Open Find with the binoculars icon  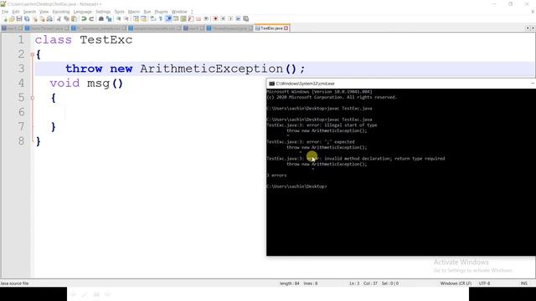coord(101,18)
